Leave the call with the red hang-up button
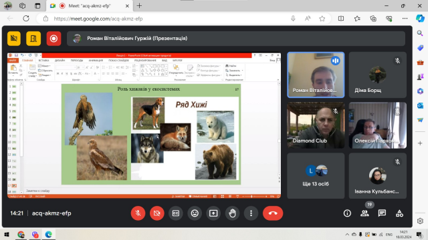Screen dimensions: 428x240 point(273,213)
